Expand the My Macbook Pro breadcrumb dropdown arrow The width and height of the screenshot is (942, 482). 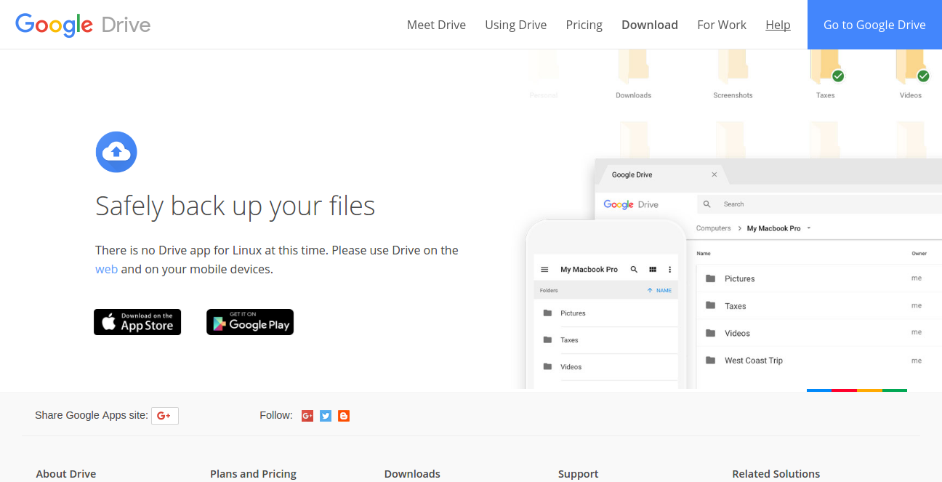point(809,228)
